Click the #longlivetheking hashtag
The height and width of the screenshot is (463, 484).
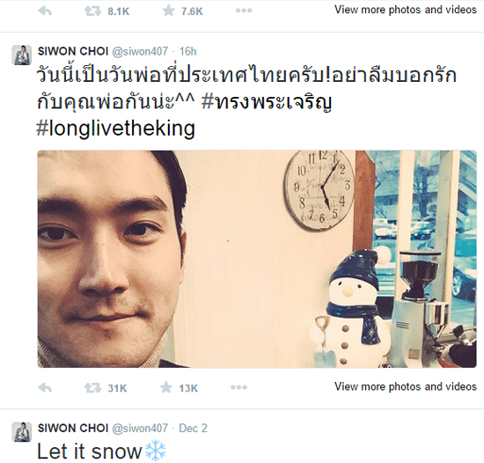[116, 129]
